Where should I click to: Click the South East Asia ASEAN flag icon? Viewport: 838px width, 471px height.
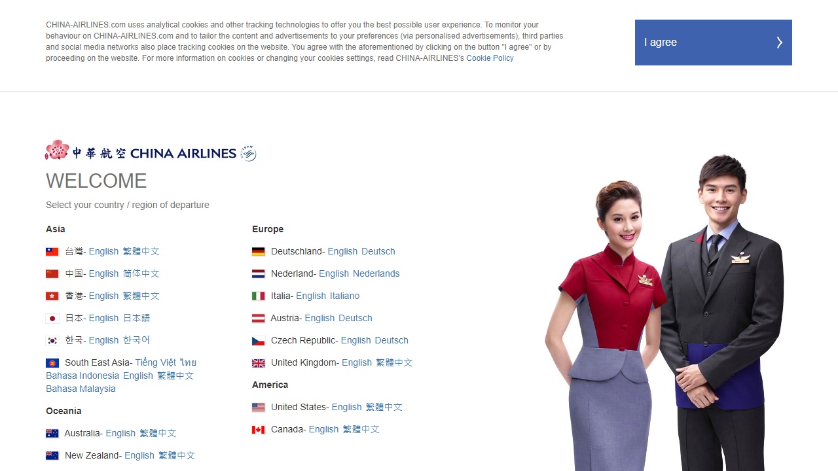pos(52,363)
